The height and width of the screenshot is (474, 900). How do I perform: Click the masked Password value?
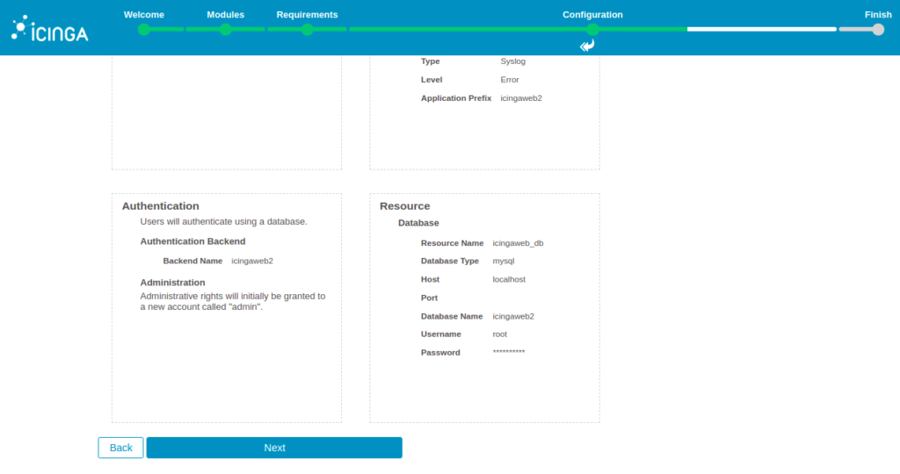509,351
